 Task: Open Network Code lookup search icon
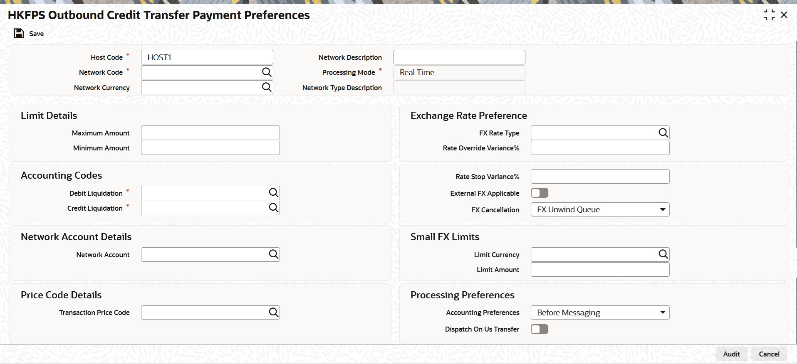[267, 72]
